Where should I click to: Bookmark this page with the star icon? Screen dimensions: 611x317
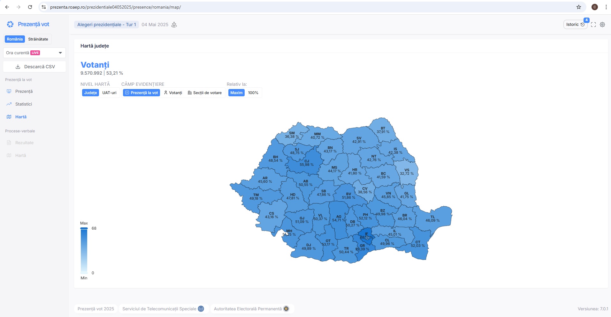pyautogui.click(x=578, y=7)
